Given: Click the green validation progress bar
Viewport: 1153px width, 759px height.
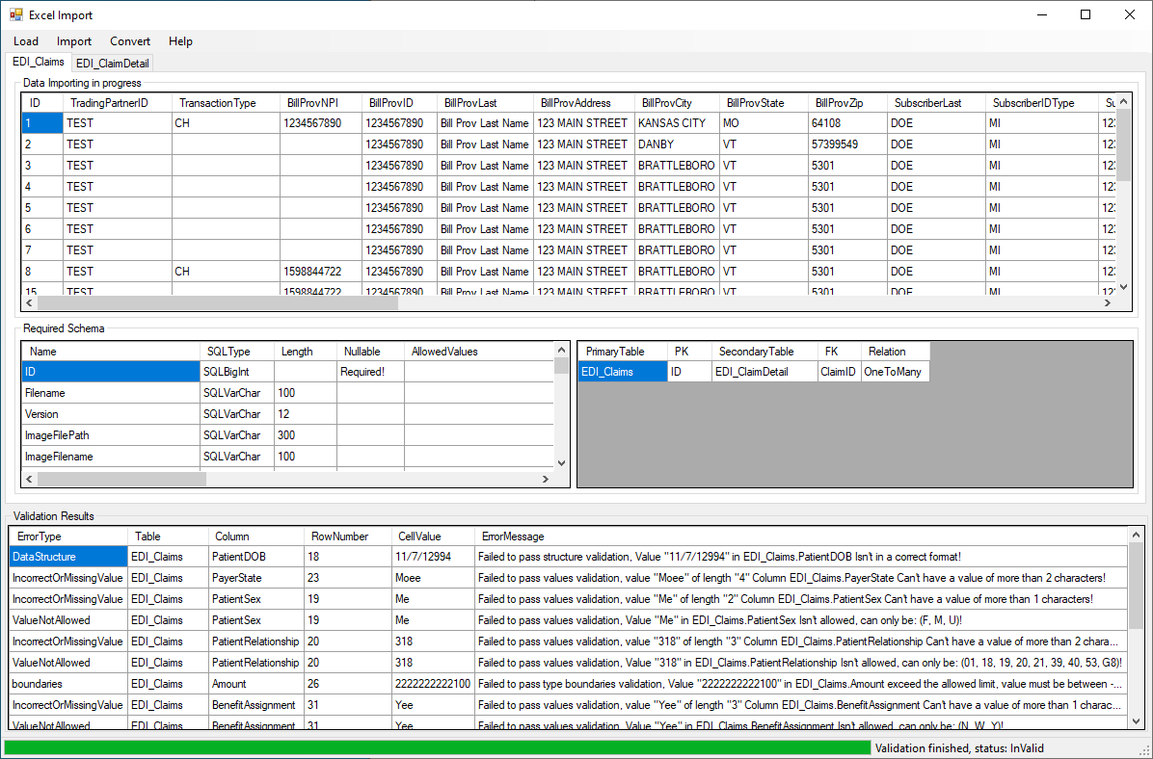Looking at the screenshot, I should pos(437,748).
